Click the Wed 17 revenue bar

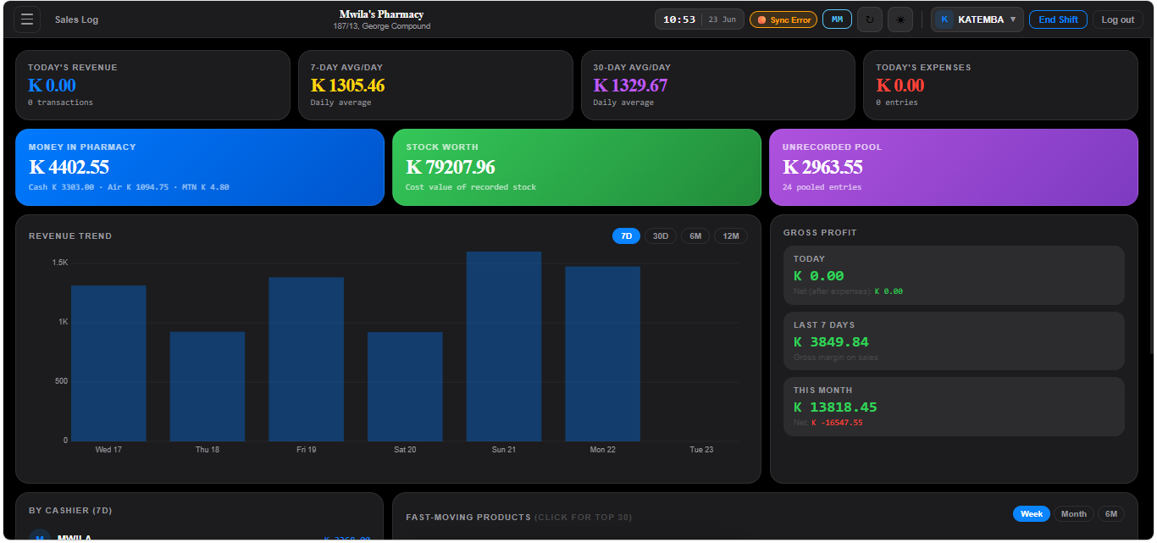[x=108, y=363]
